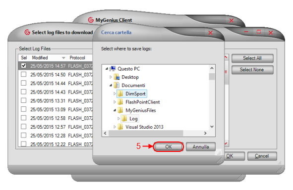Check the 25/05/2015 14.50 log checkbox
This screenshot has width=293, height=190.
(x=23, y=74)
